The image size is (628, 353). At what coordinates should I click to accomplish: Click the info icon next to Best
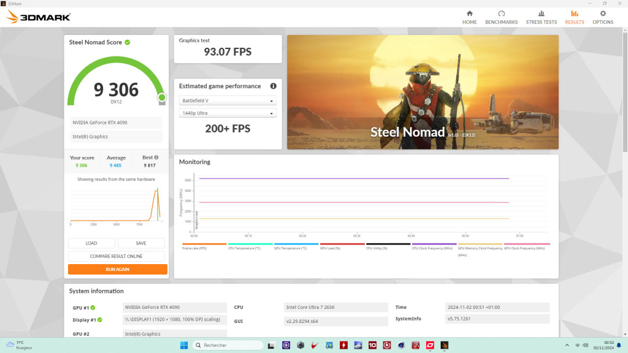[x=156, y=158]
